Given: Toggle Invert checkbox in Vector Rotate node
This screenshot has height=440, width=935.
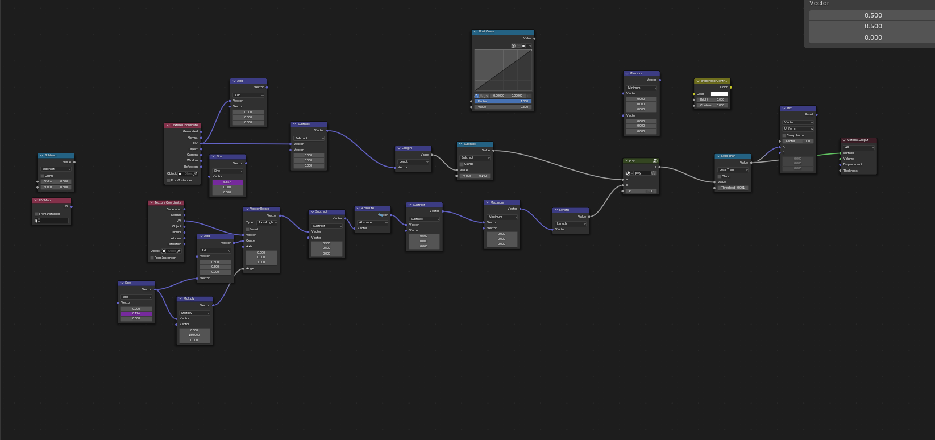Looking at the screenshot, I should (x=247, y=229).
